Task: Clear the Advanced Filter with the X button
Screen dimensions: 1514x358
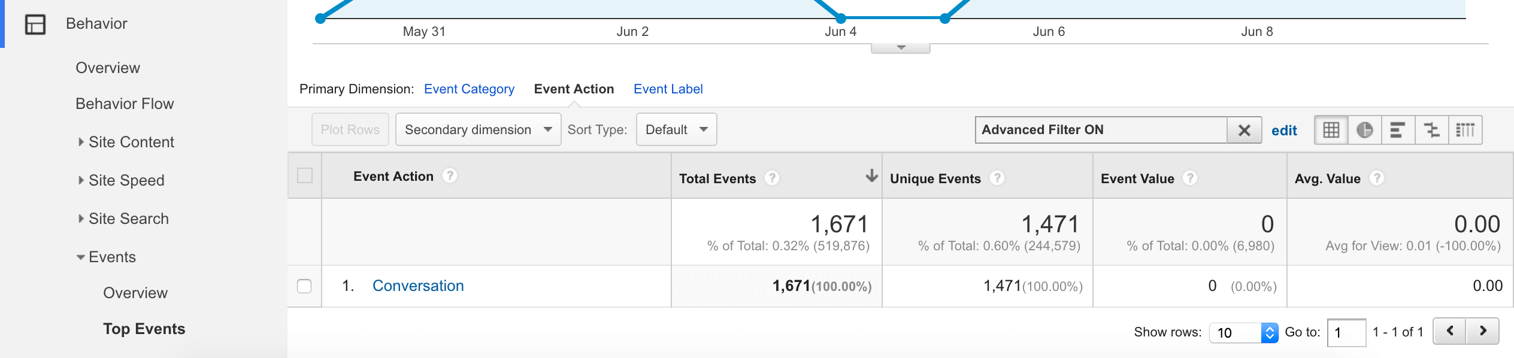Action: [1244, 130]
